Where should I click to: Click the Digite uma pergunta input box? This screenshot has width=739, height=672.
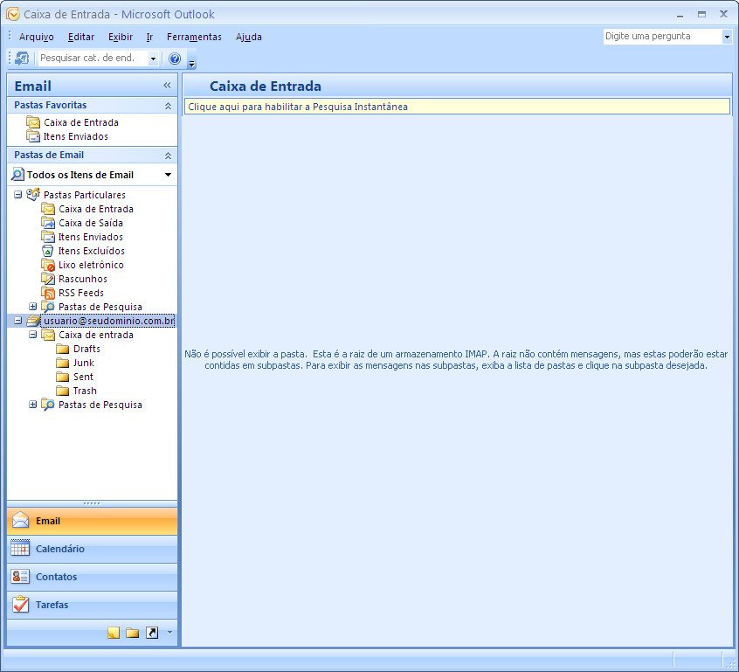pyautogui.click(x=661, y=37)
